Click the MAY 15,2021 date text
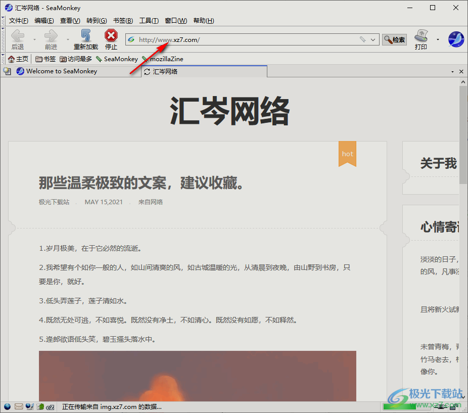Viewport: 468px width, 413px height. (x=104, y=202)
